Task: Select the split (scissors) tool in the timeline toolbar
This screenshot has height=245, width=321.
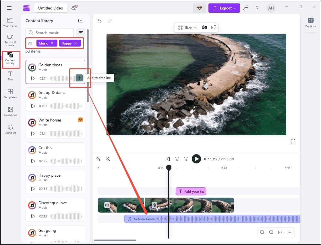Action: [108, 159]
